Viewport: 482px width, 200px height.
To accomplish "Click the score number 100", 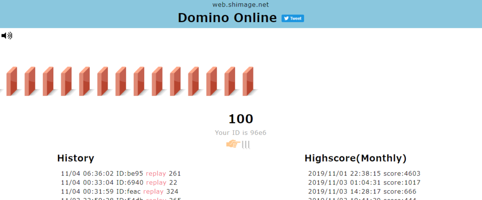I will [241, 119].
